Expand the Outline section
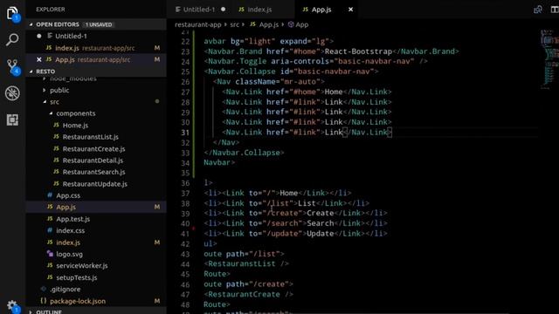Image resolution: width=559 pixels, height=314 pixels. click(49, 311)
